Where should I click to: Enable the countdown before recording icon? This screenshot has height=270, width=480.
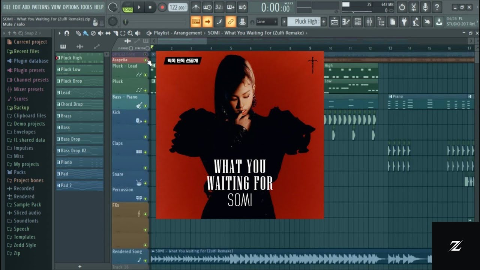(x=219, y=7)
